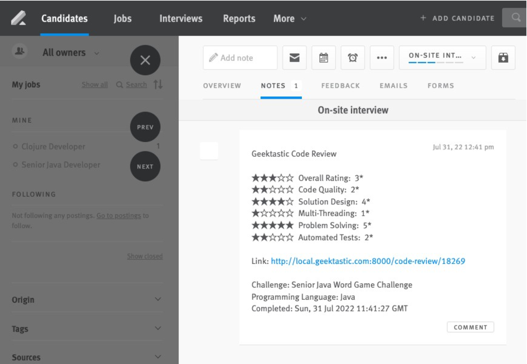The width and height of the screenshot is (527, 364).
Task: Sort jobs with the arrows icon
Action: click(x=159, y=85)
